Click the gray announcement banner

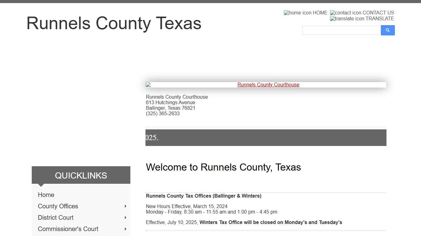coord(266,137)
